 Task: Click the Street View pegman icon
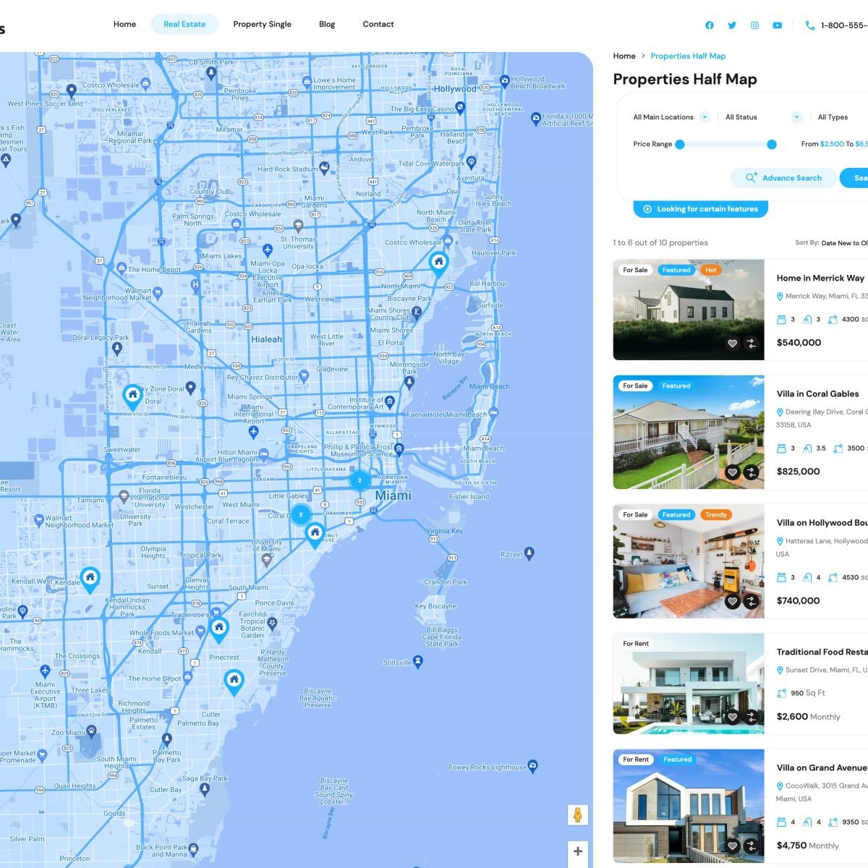pyautogui.click(x=577, y=815)
